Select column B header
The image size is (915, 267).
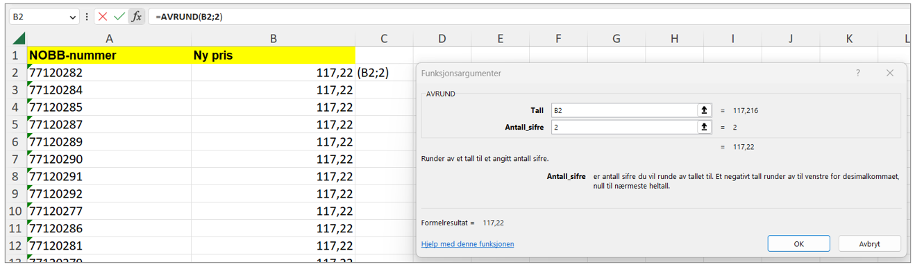[273, 39]
